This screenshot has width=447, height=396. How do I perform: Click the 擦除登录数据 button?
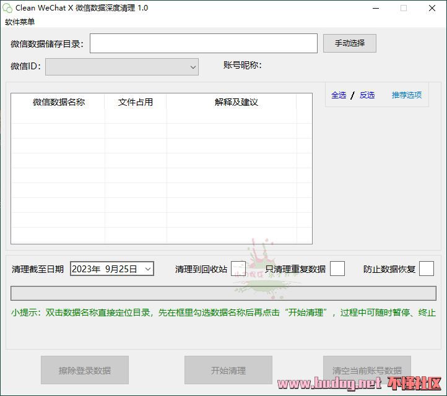point(85,371)
